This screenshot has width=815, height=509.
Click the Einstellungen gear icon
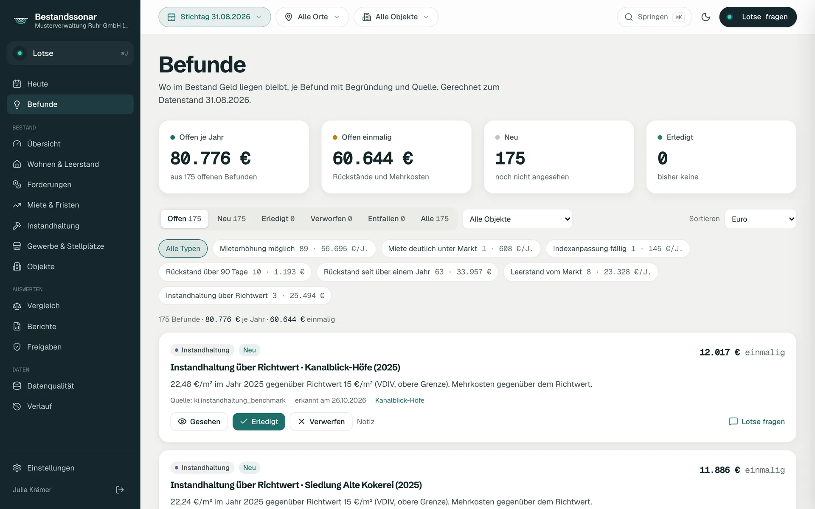(x=17, y=468)
